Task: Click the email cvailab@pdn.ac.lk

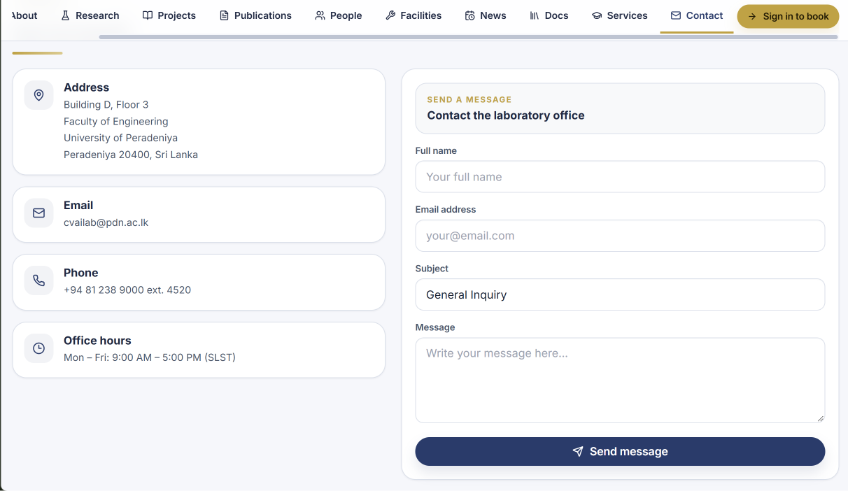Action: tap(106, 222)
